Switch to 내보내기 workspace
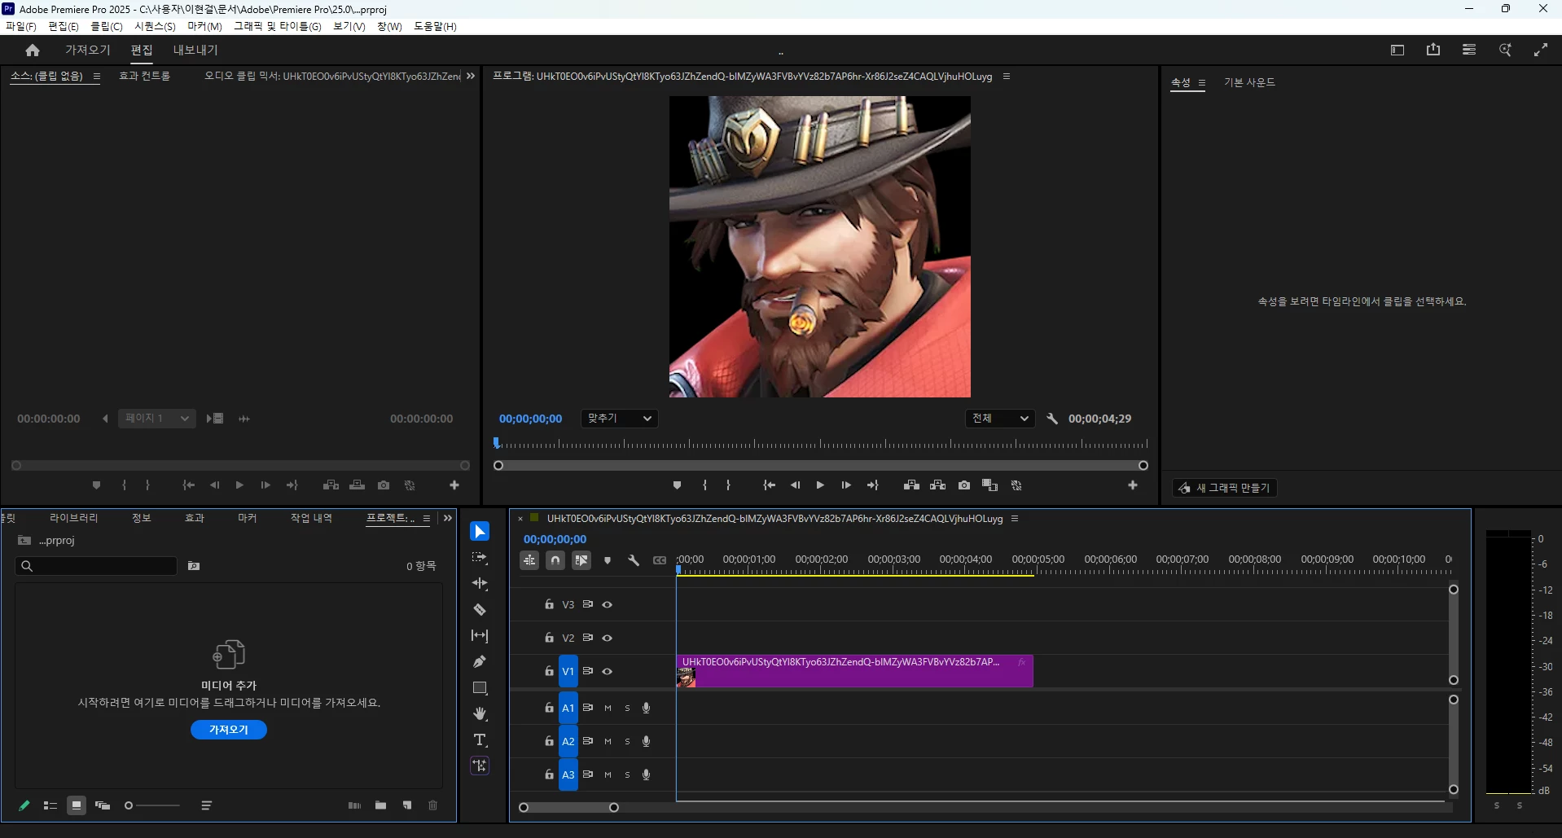Viewport: 1562px width, 838px height. (x=195, y=50)
